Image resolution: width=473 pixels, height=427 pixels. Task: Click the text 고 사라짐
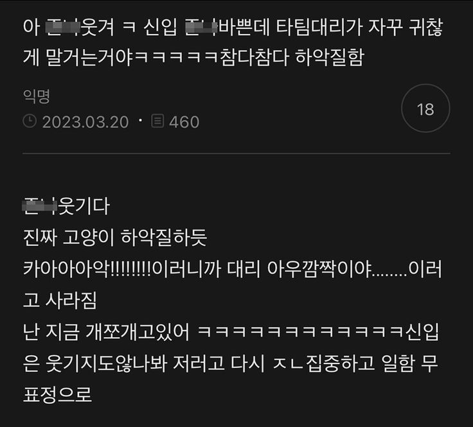tap(60, 300)
